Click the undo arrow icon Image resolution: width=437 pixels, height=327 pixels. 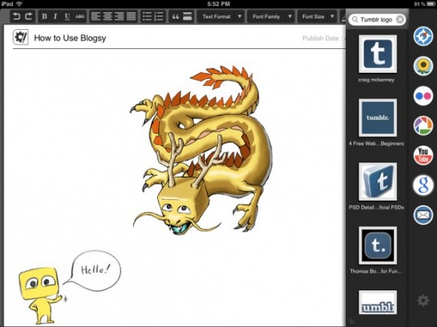coord(17,16)
